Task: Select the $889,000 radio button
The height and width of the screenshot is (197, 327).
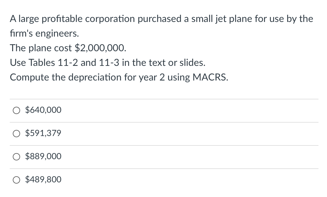Action: click(x=17, y=157)
